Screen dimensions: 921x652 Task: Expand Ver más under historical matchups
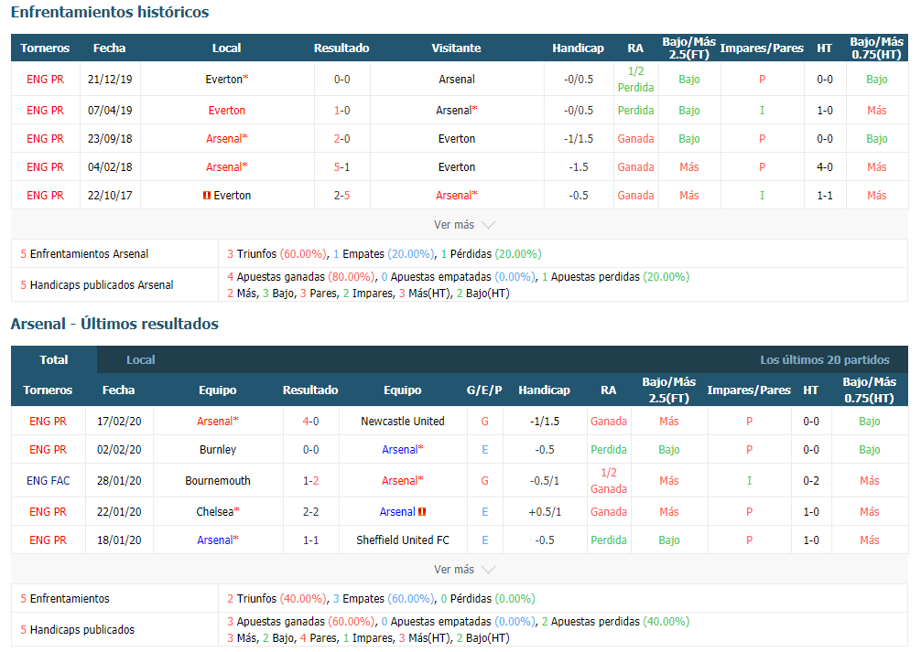coord(464,225)
